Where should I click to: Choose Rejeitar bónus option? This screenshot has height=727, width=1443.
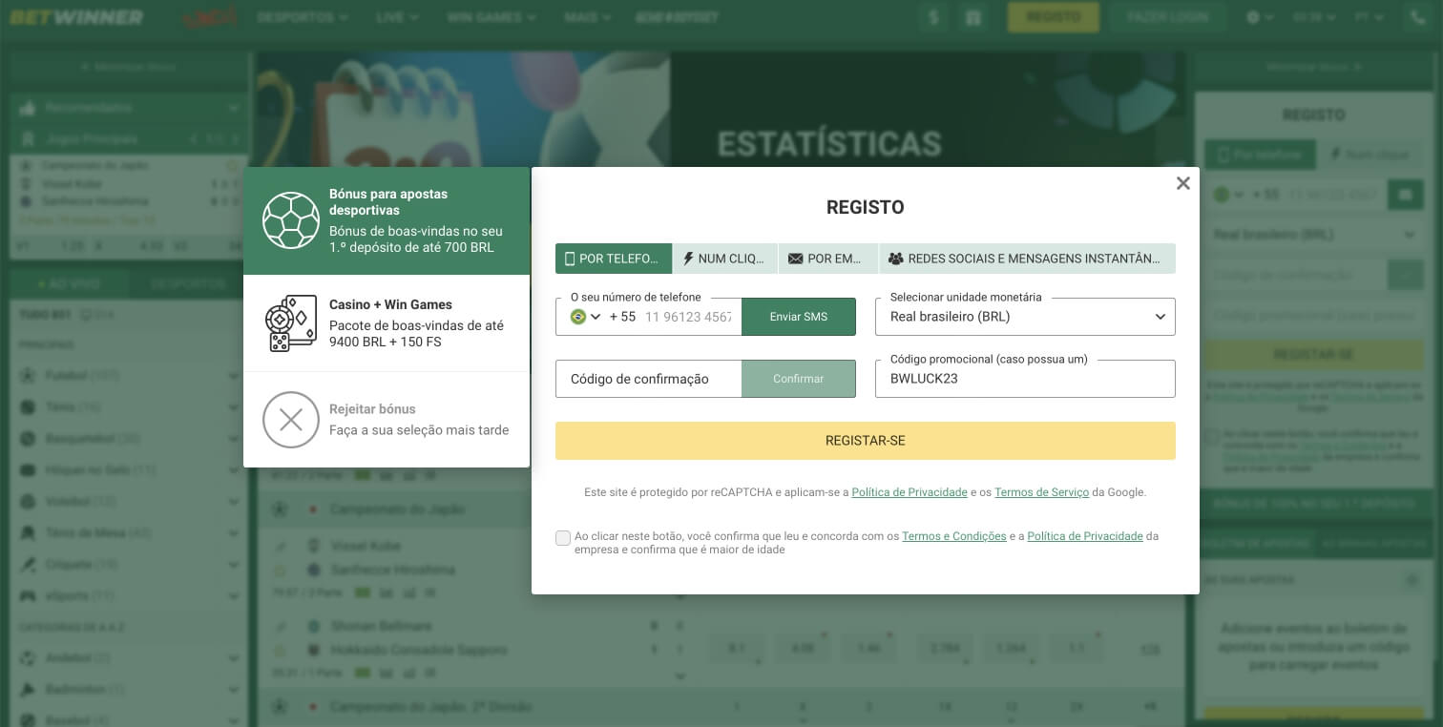click(x=387, y=420)
